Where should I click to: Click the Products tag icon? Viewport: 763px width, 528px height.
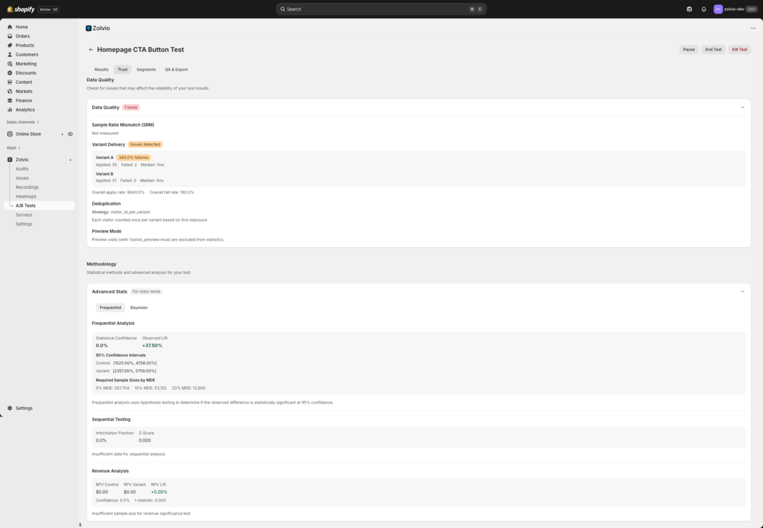click(x=10, y=46)
